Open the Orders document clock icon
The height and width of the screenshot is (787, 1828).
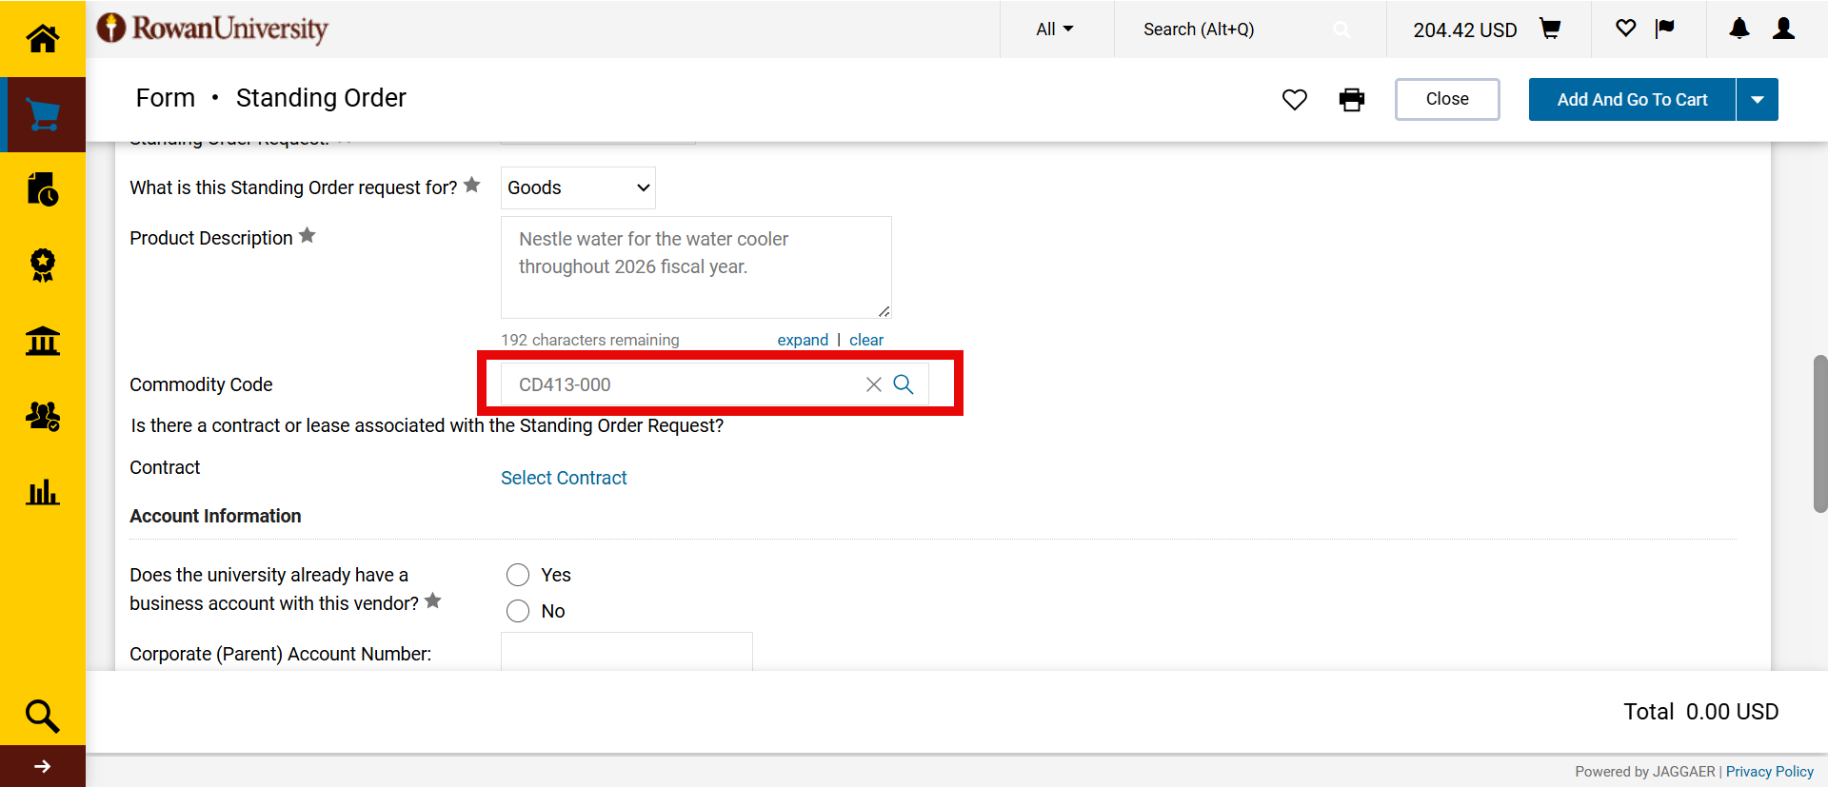pyautogui.click(x=42, y=189)
